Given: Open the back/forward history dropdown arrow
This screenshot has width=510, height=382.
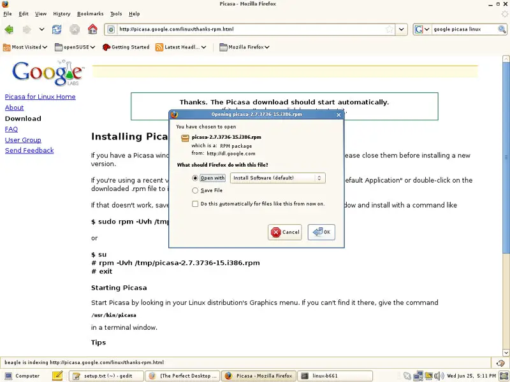Looking at the screenshot, I should click(41, 29).
